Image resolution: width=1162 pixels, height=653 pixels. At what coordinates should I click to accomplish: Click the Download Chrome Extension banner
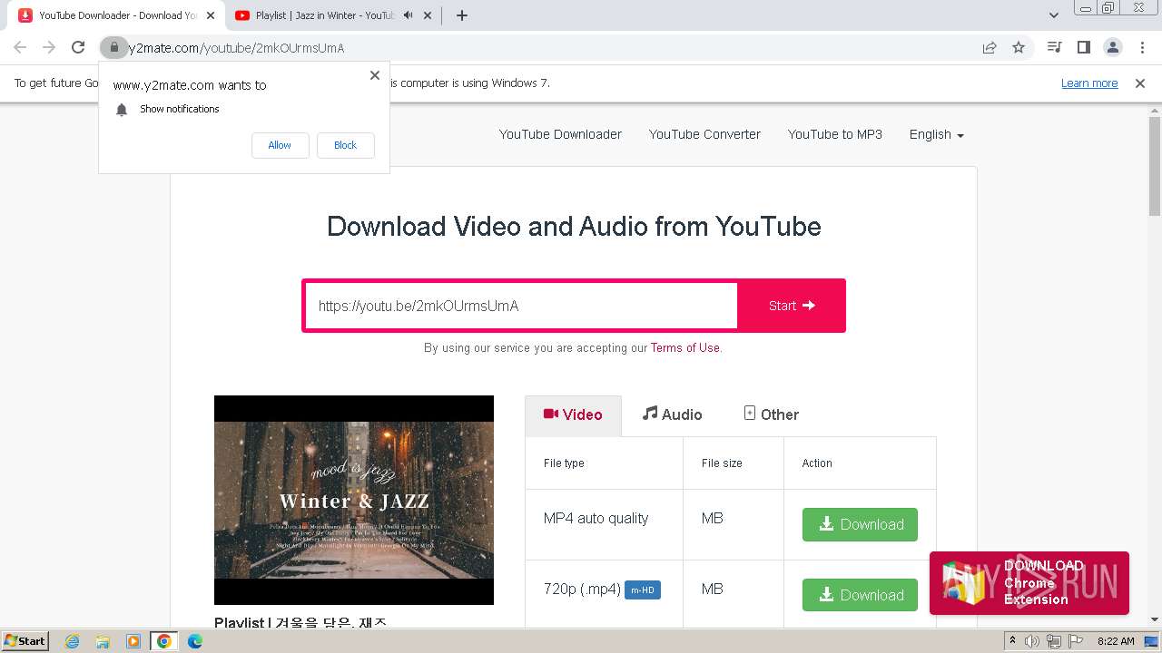tap(1029, 583)
